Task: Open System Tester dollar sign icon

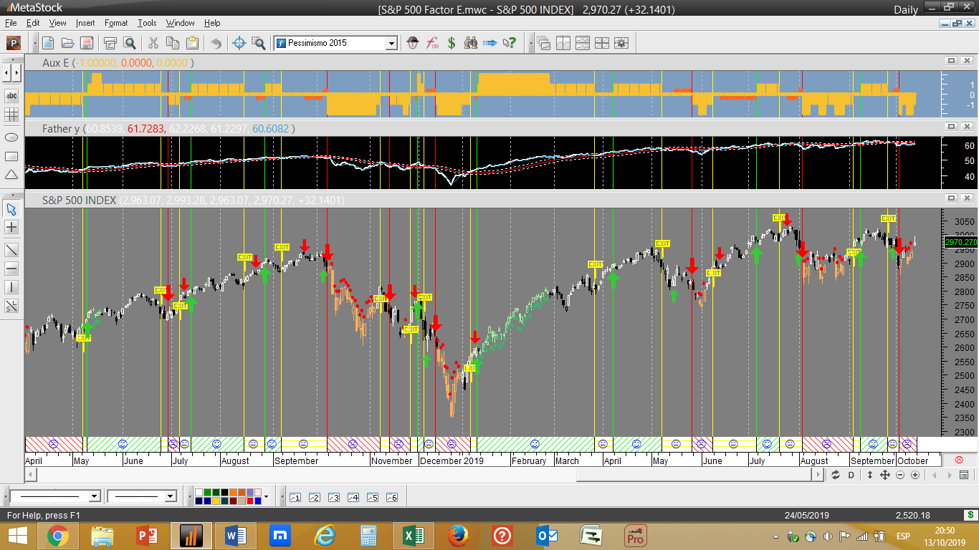Action: tap(452, 43)
